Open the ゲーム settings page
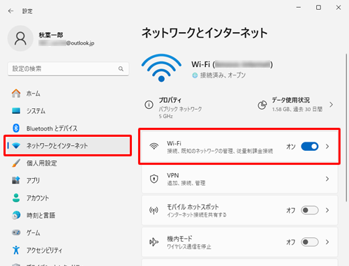Image resolution: width=349 pixels, height=266 pixels. click(68, 232)
